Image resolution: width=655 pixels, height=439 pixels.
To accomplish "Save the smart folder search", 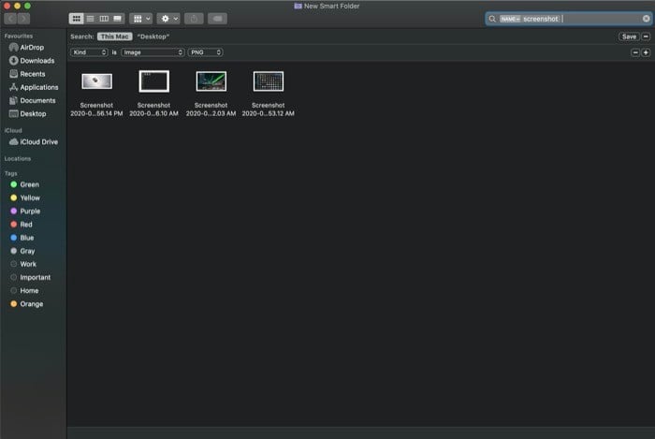I will point(629,37).
